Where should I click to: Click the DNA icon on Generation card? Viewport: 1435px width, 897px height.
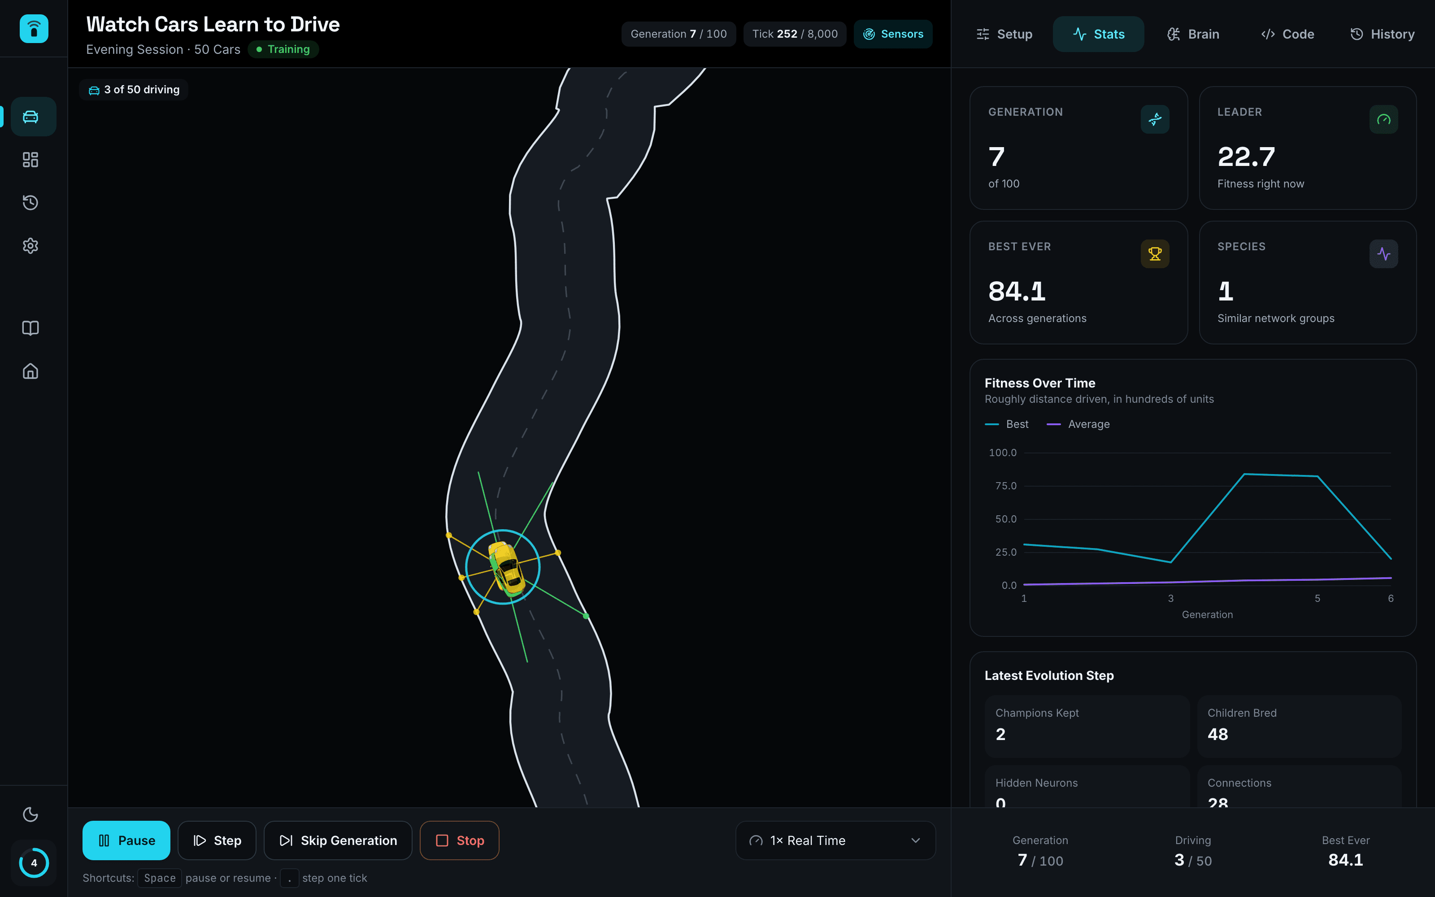(x=1155, y=119)
